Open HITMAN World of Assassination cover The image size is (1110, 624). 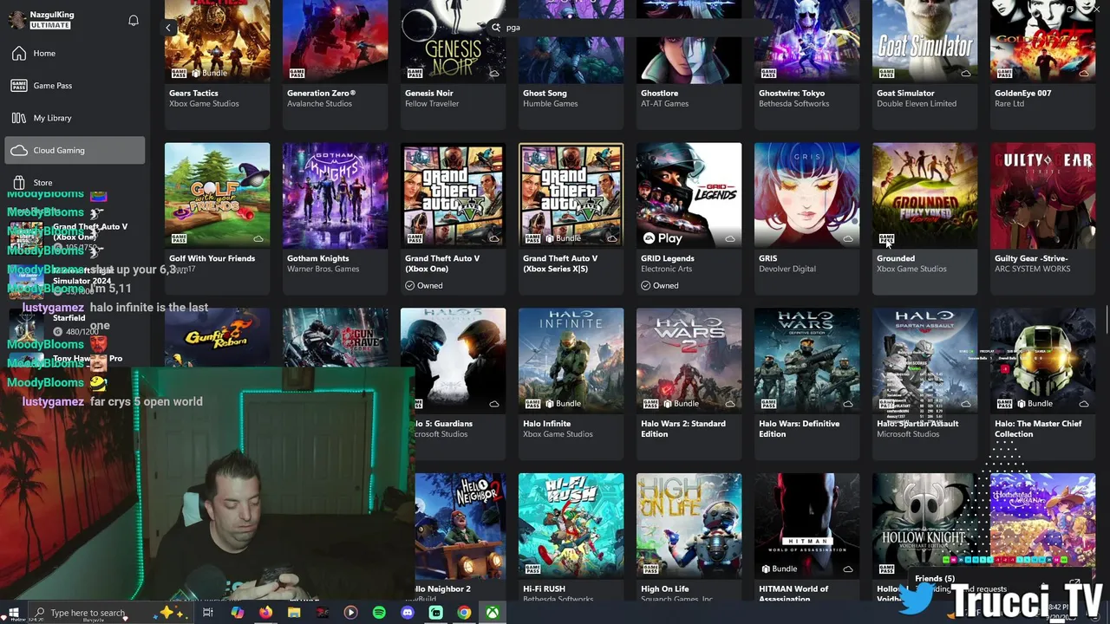click(806, 525)
